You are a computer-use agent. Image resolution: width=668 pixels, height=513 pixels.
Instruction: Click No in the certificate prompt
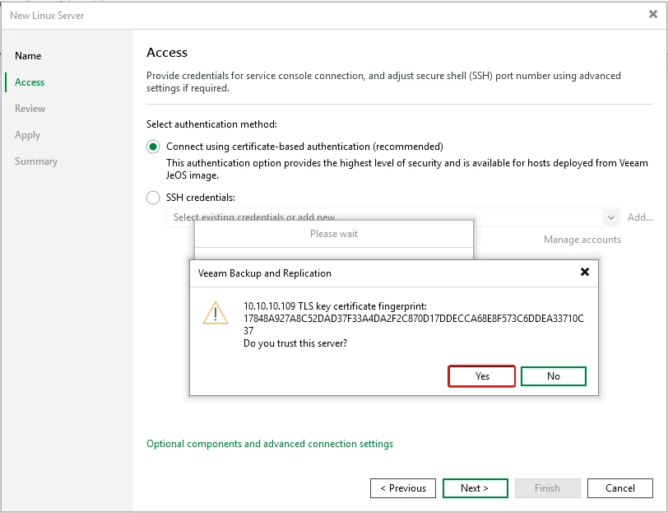554,376
